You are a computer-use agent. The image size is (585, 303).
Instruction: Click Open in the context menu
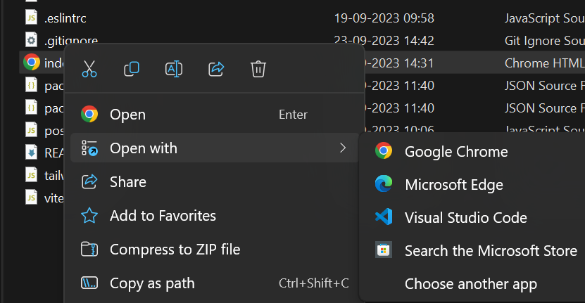click(x=127, y=115)
